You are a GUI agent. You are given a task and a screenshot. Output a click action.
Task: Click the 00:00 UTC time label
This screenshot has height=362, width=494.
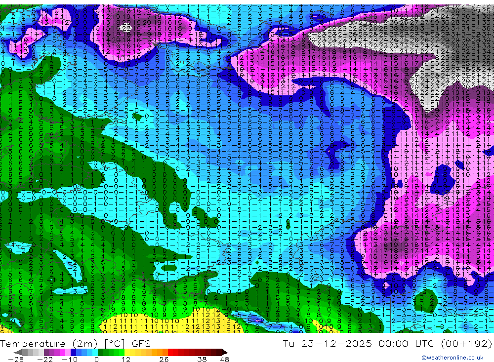coord(406,343)
